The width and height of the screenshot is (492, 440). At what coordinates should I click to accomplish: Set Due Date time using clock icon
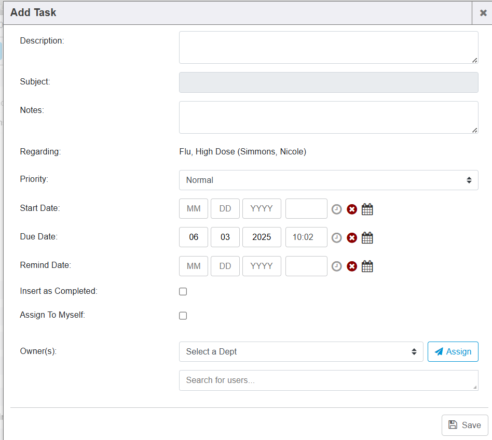coord(337,238)
